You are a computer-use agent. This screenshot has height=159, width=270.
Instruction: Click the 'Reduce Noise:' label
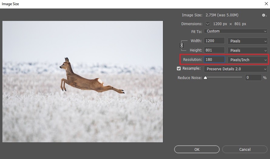[190, 78]
